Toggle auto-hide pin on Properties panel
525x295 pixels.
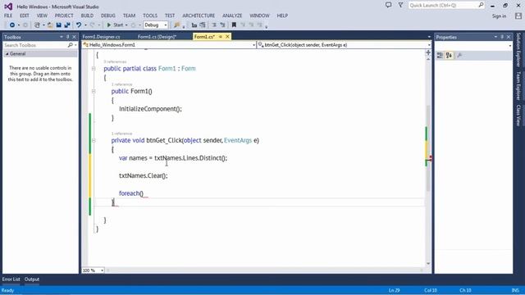click(502, 37)
